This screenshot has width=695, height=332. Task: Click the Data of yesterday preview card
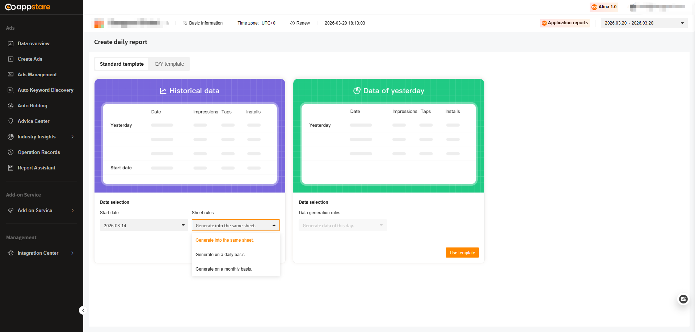click(389, 135)
